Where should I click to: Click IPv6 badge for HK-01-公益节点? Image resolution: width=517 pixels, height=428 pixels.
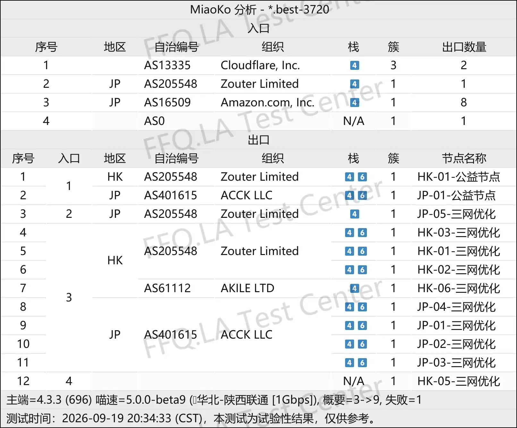click(x=362, y=177)
